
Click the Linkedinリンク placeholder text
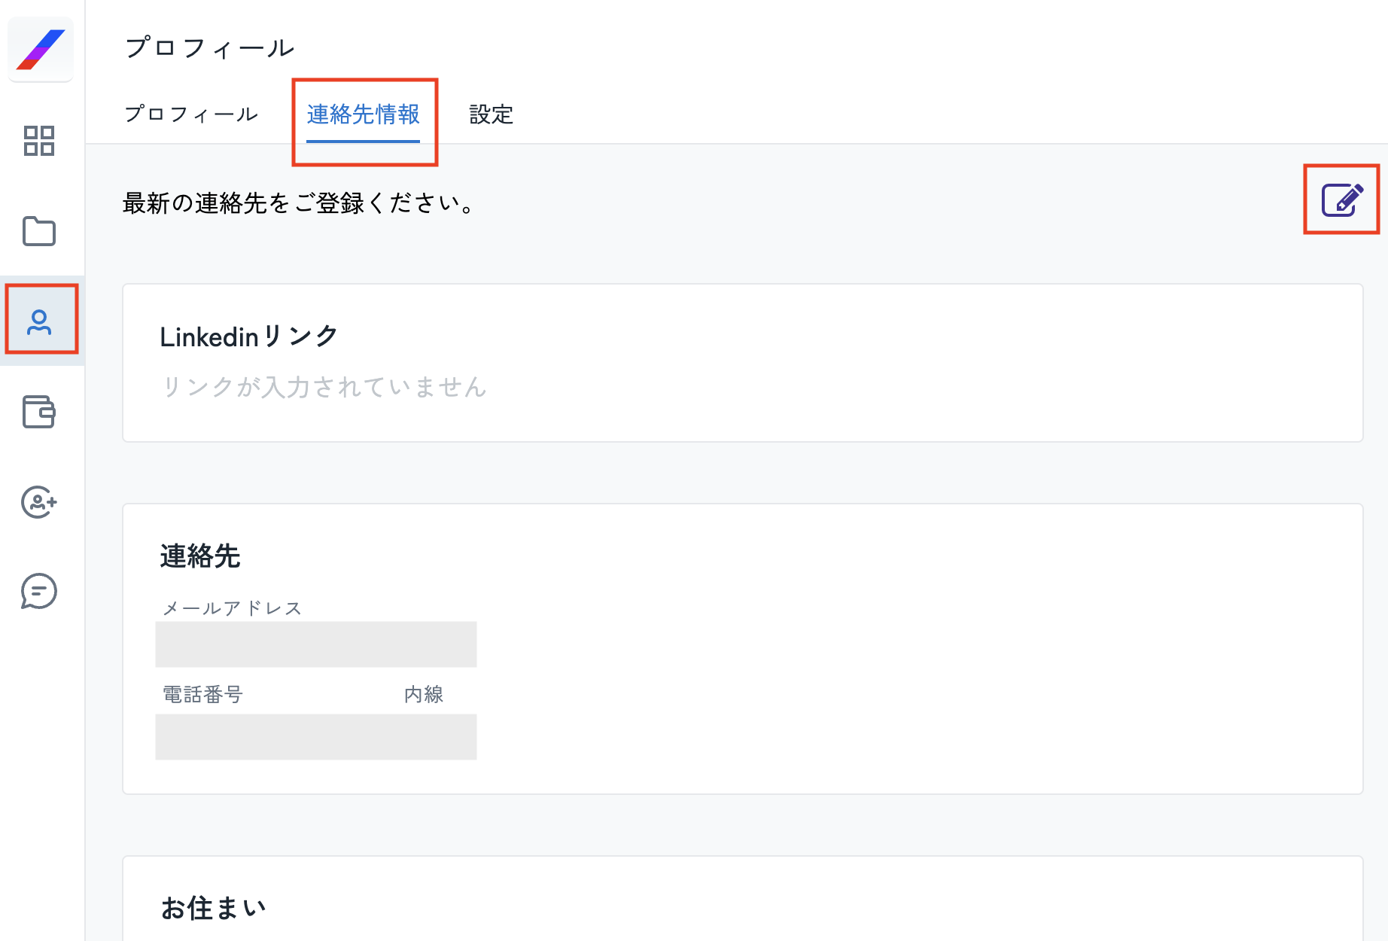click(324, 387)
